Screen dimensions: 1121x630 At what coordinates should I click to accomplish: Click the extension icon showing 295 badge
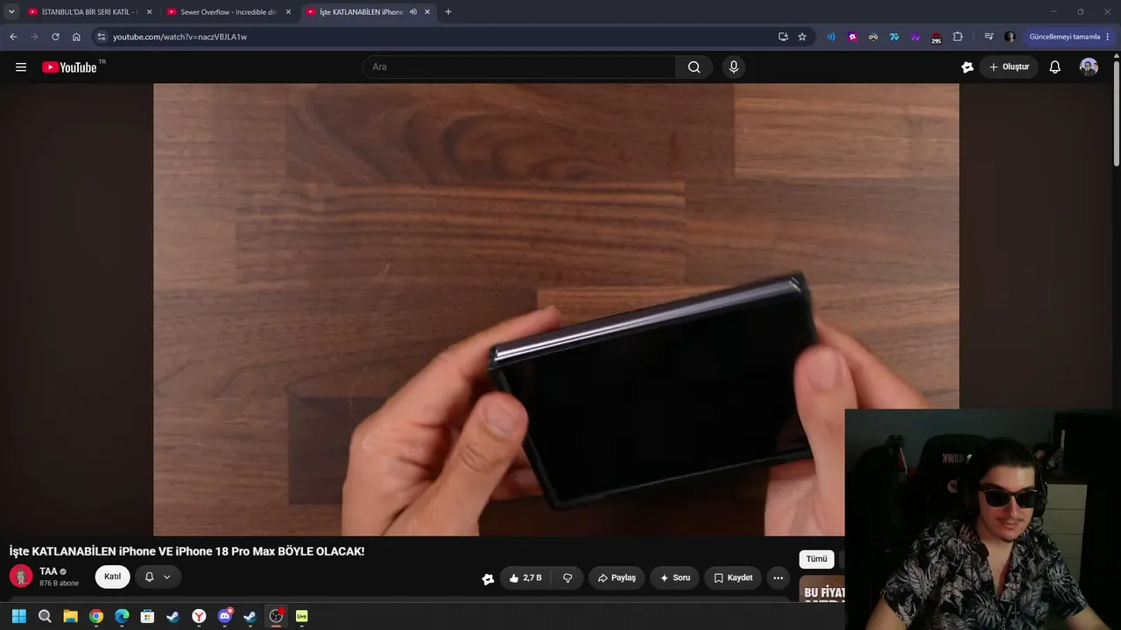[935, 38]
